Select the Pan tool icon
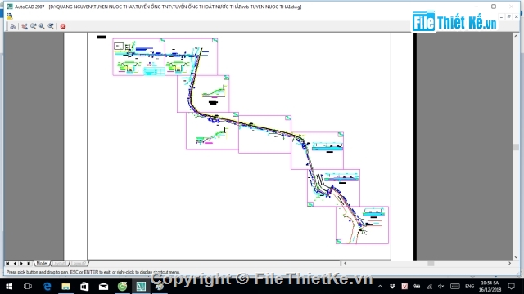This screenshot has width=524, height=294. [25, 26]
